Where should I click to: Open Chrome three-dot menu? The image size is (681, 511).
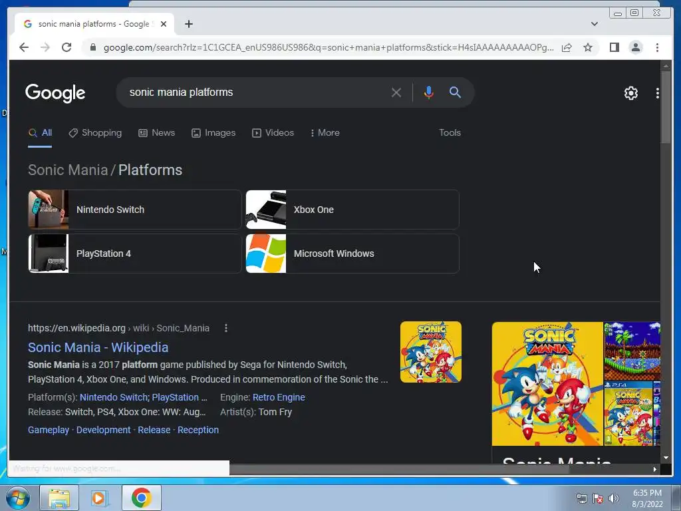pyautogui.click(x=657, y=47)
